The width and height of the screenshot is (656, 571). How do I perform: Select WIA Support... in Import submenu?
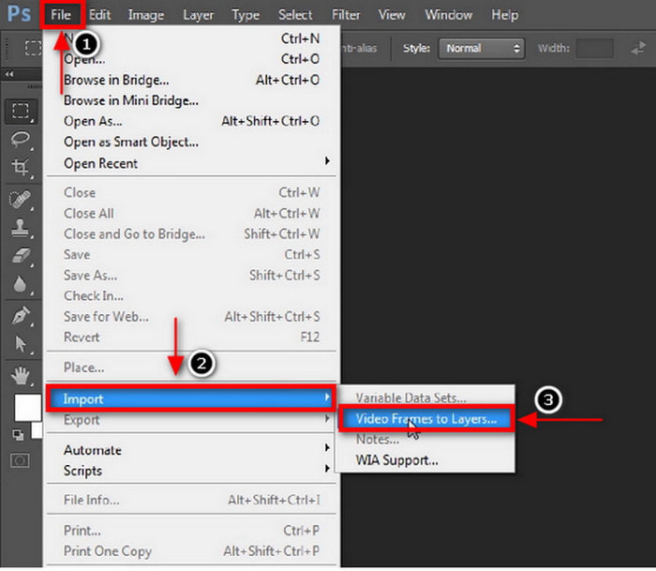(x=426, y=460)
